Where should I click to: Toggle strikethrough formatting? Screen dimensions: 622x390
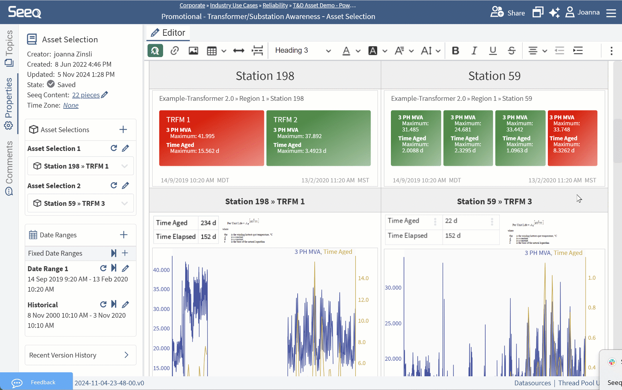click(x=511, y=51)
